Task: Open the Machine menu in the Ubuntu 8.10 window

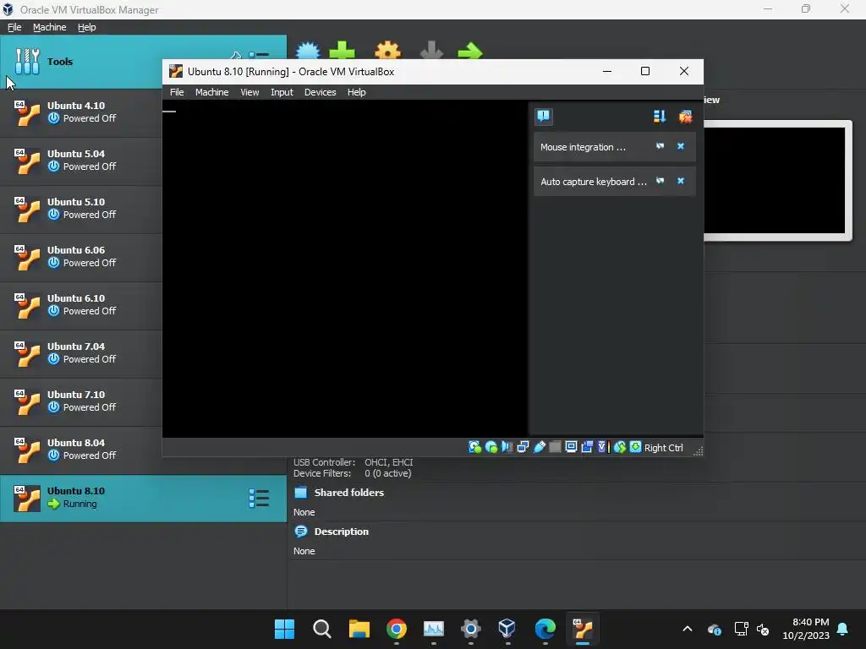Action: tap(211, 92)
